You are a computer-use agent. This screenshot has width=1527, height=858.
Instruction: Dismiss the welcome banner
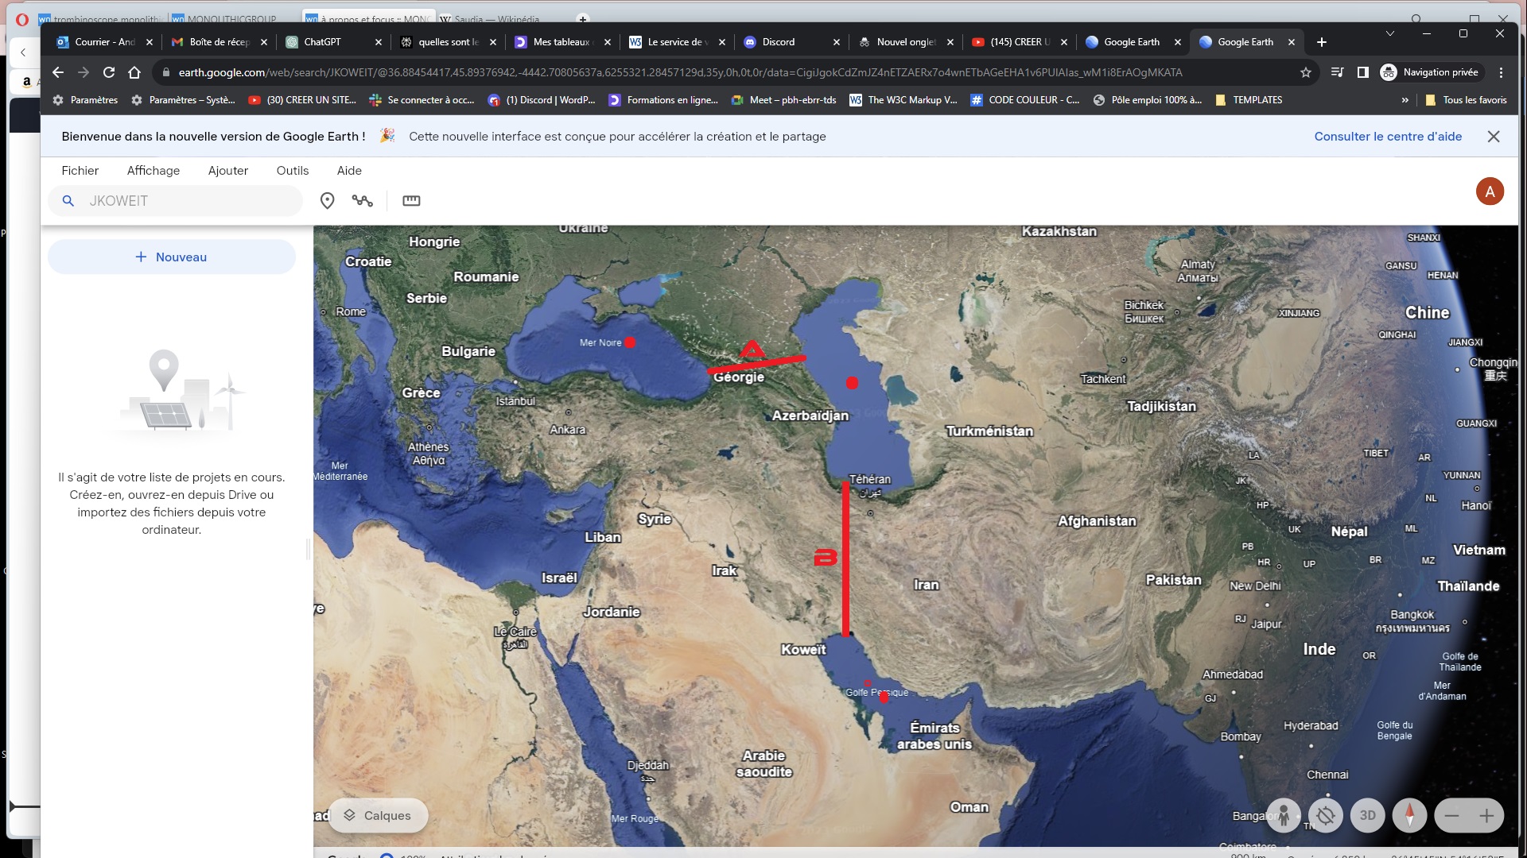(1494, 137)
